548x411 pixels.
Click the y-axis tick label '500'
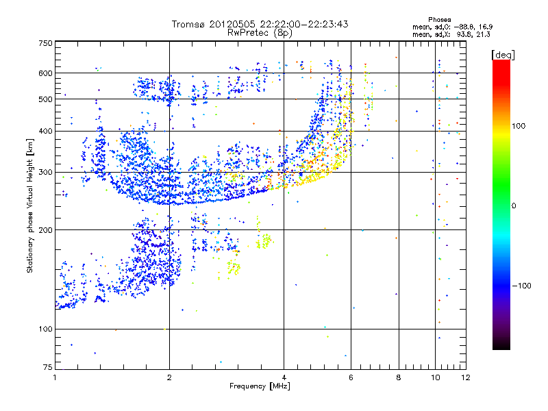coord(45,99)
